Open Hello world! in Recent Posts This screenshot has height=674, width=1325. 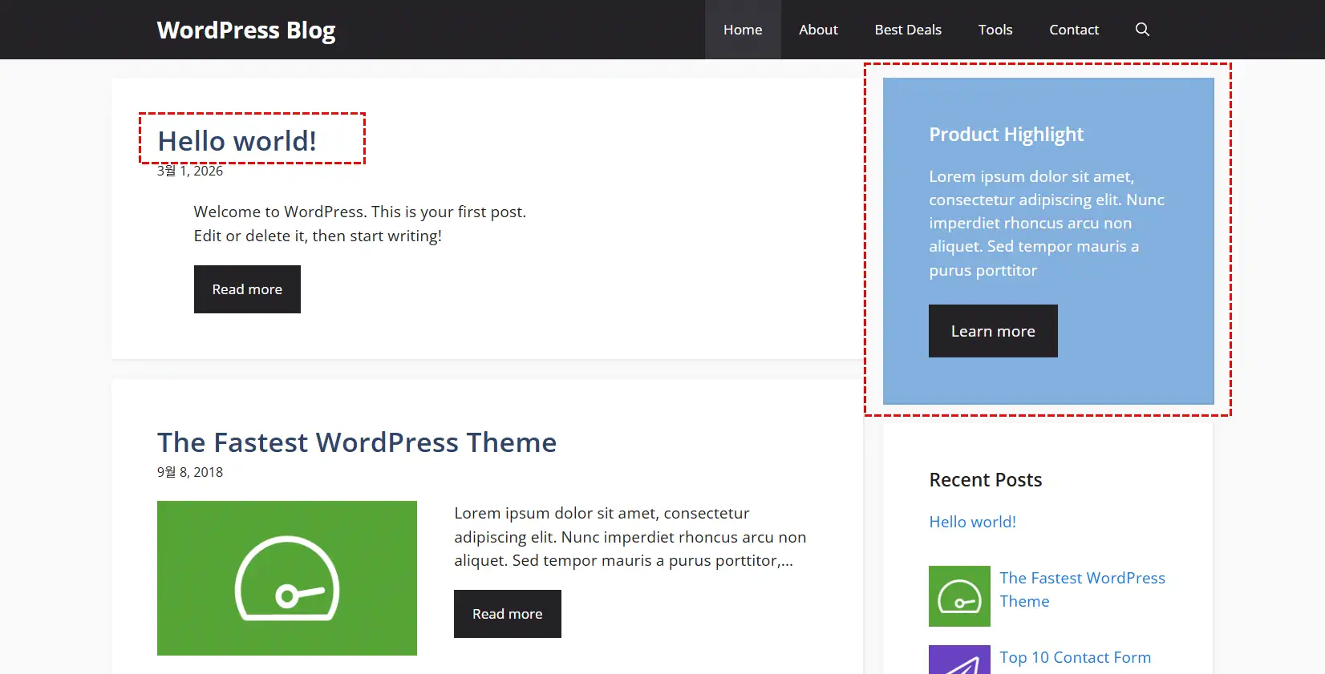click(x=972, y=522)
